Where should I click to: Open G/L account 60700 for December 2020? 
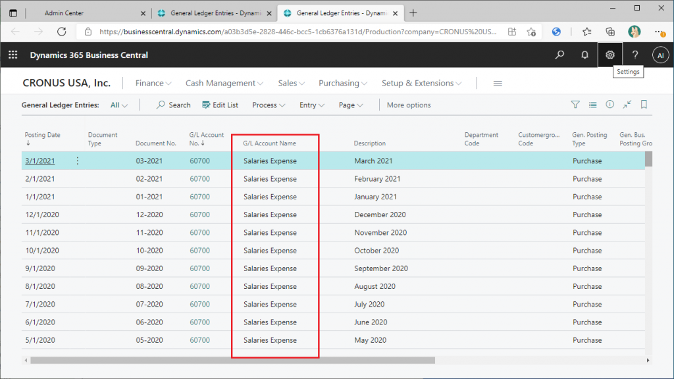pyautogui.click(x=200, y=215)
